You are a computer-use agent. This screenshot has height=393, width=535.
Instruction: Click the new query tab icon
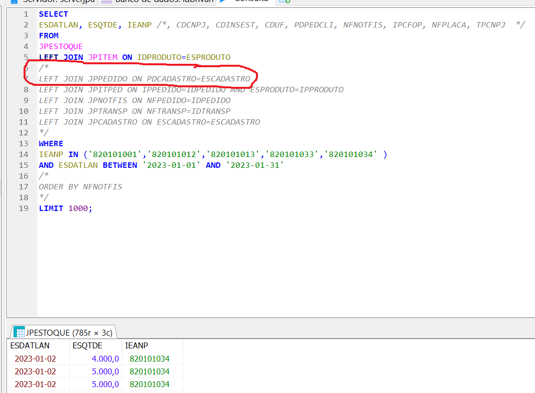coord(284,1)
